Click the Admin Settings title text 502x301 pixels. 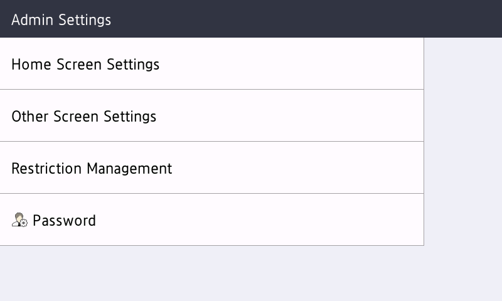coord(61,19)
